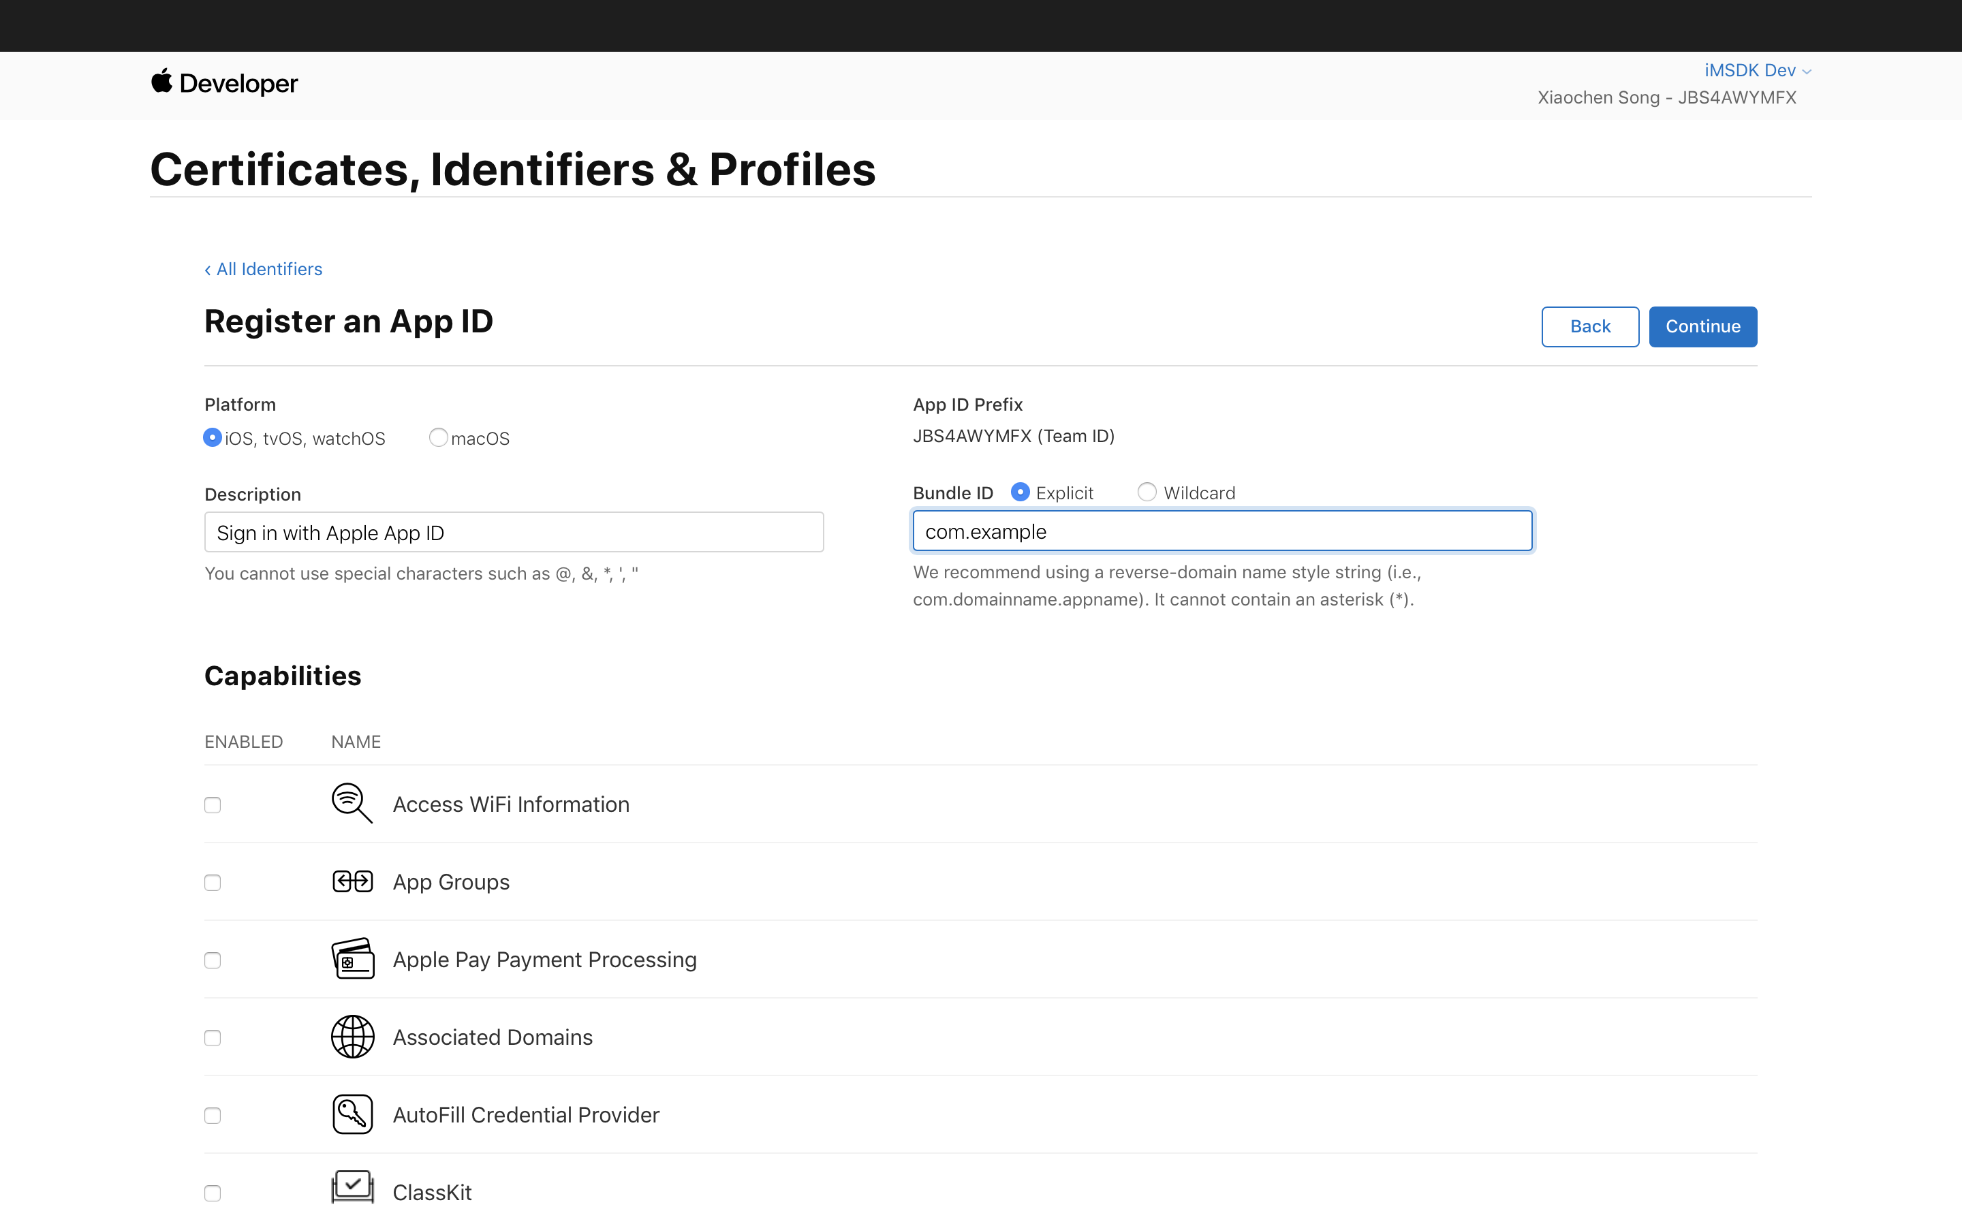
Task: Click the Xiaochen Song - JBS4AWYMFX text
Action: (1667, 97)
